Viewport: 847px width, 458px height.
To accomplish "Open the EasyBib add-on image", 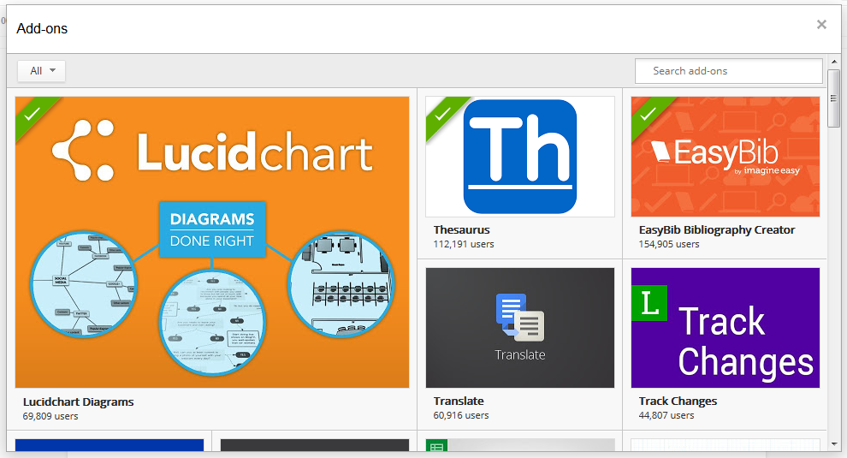I will pyautogui.click(x=726, y=157).
